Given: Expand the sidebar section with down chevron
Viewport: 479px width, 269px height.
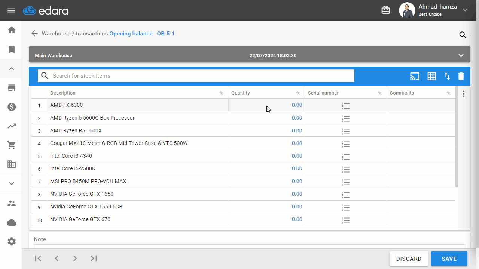Looking at the screenshot, I should (12, 183).
